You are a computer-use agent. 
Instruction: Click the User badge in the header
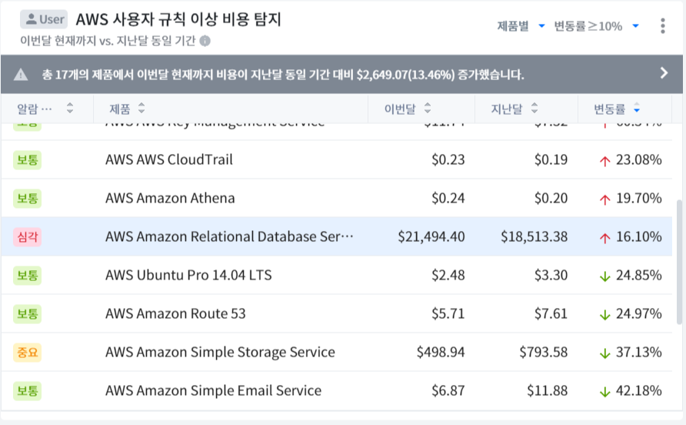tap(44, 19)
